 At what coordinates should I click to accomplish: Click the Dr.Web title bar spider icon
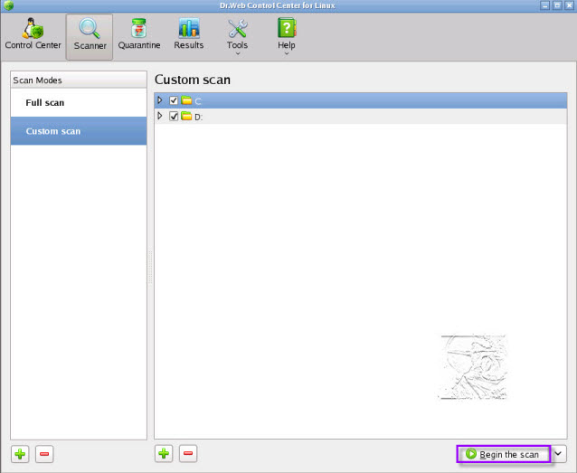tap(8, 5)
